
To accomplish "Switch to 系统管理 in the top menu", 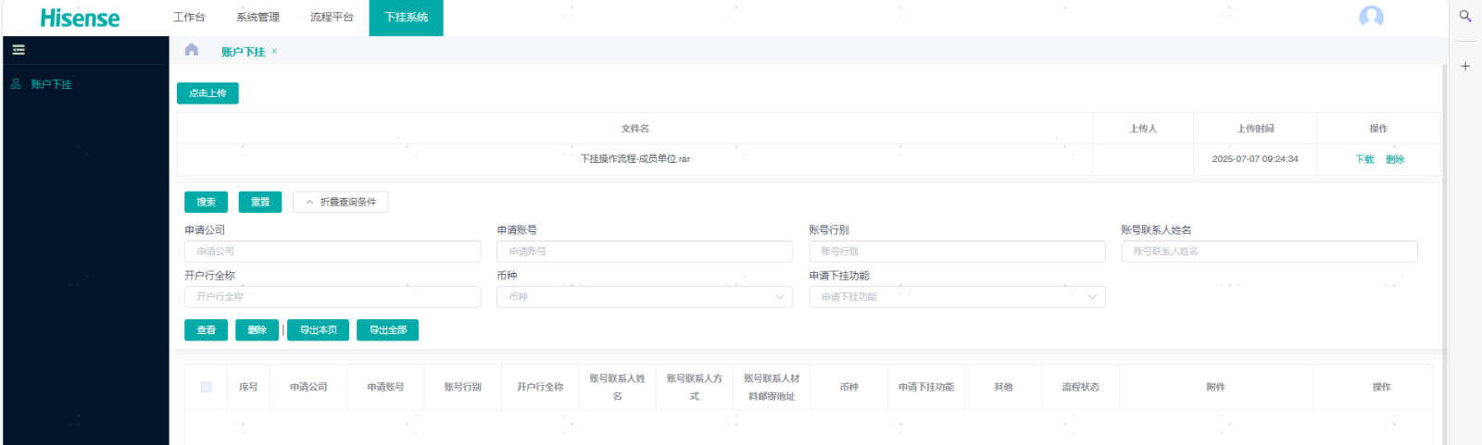I will [x=257, y=18].
